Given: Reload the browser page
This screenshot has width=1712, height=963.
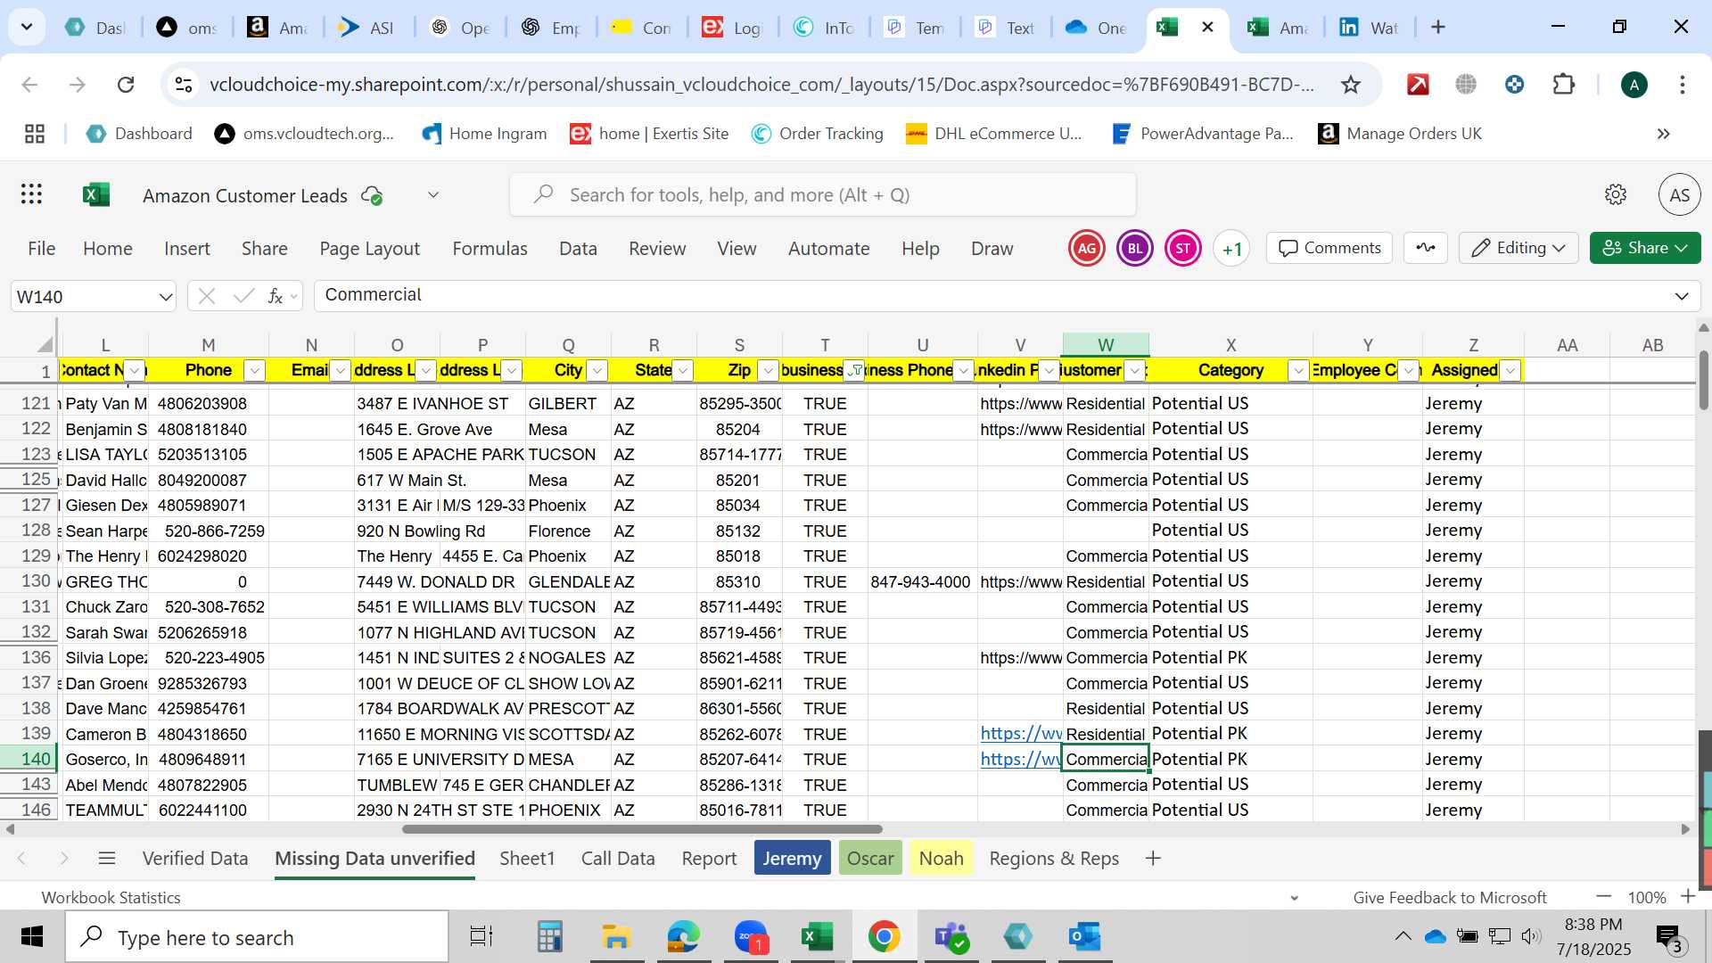Looking at the screenshot, I should tap(126, 85).
